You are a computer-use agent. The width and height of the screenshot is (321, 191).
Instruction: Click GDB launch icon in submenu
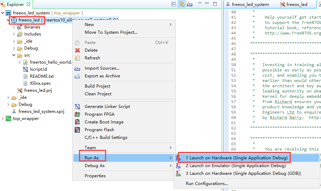coord(178,173)
